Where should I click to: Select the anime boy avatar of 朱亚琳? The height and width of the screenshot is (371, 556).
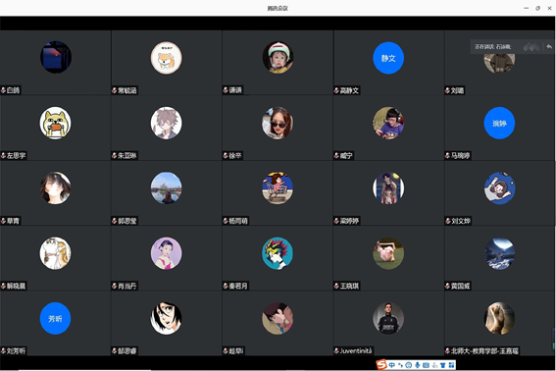(167, 123)
